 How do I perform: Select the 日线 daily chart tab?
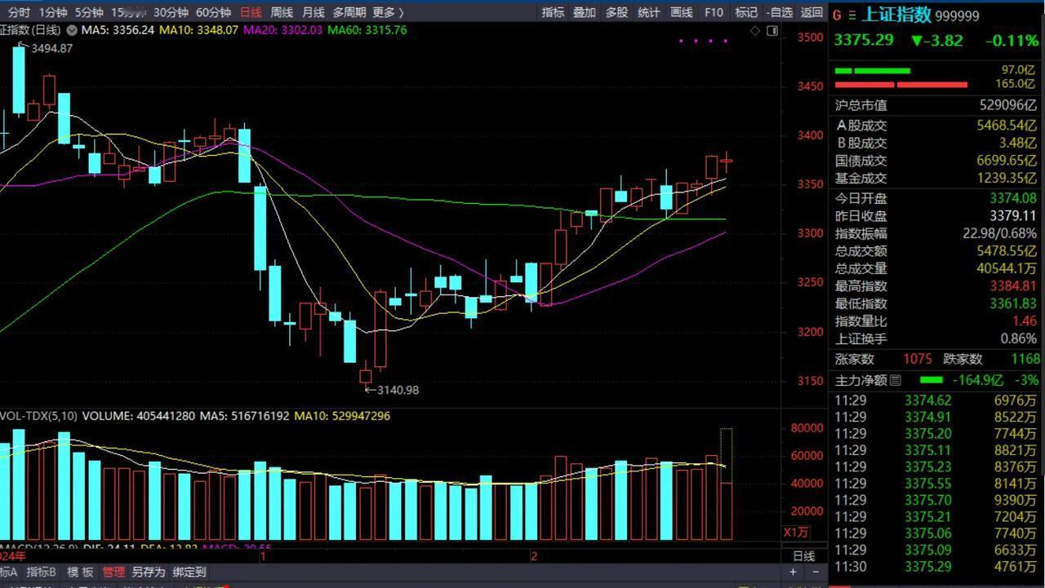coord(251,12)
